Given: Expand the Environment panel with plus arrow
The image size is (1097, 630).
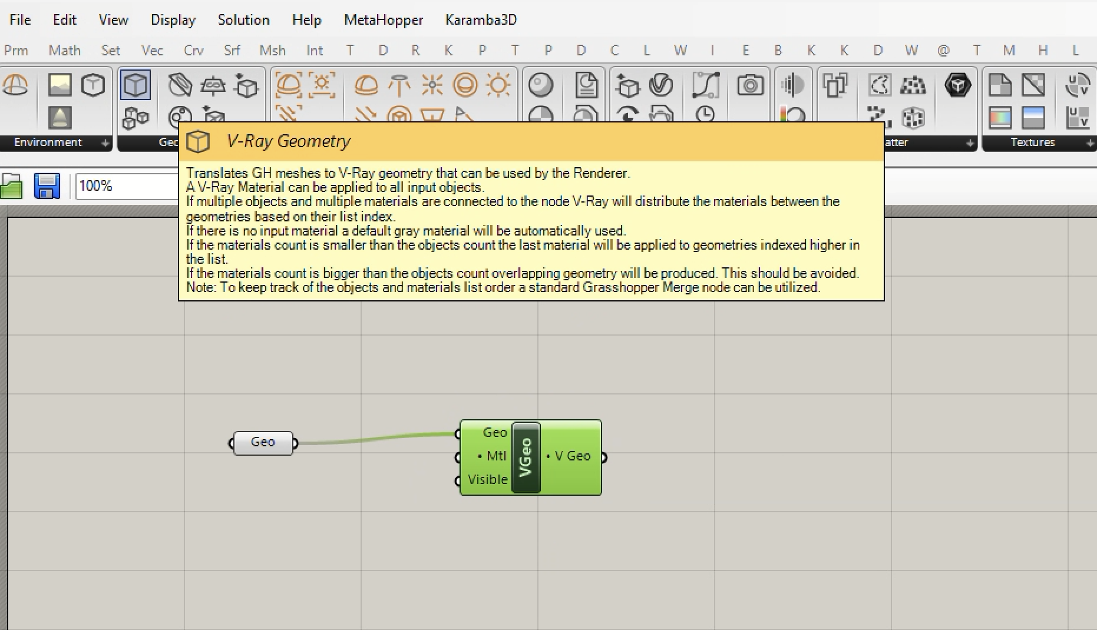Looking at the screenshot, I should point(105,142).
